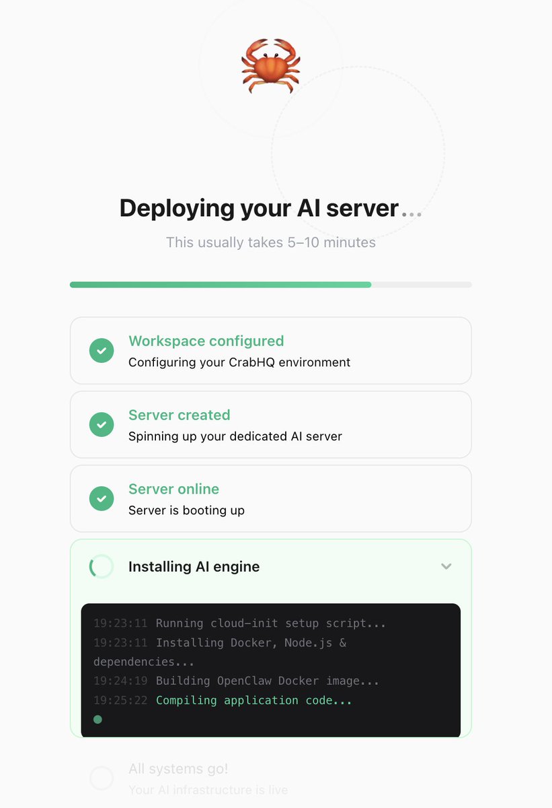Click 'Running cloud-init setup script...' log line

[x=271, y=624]
